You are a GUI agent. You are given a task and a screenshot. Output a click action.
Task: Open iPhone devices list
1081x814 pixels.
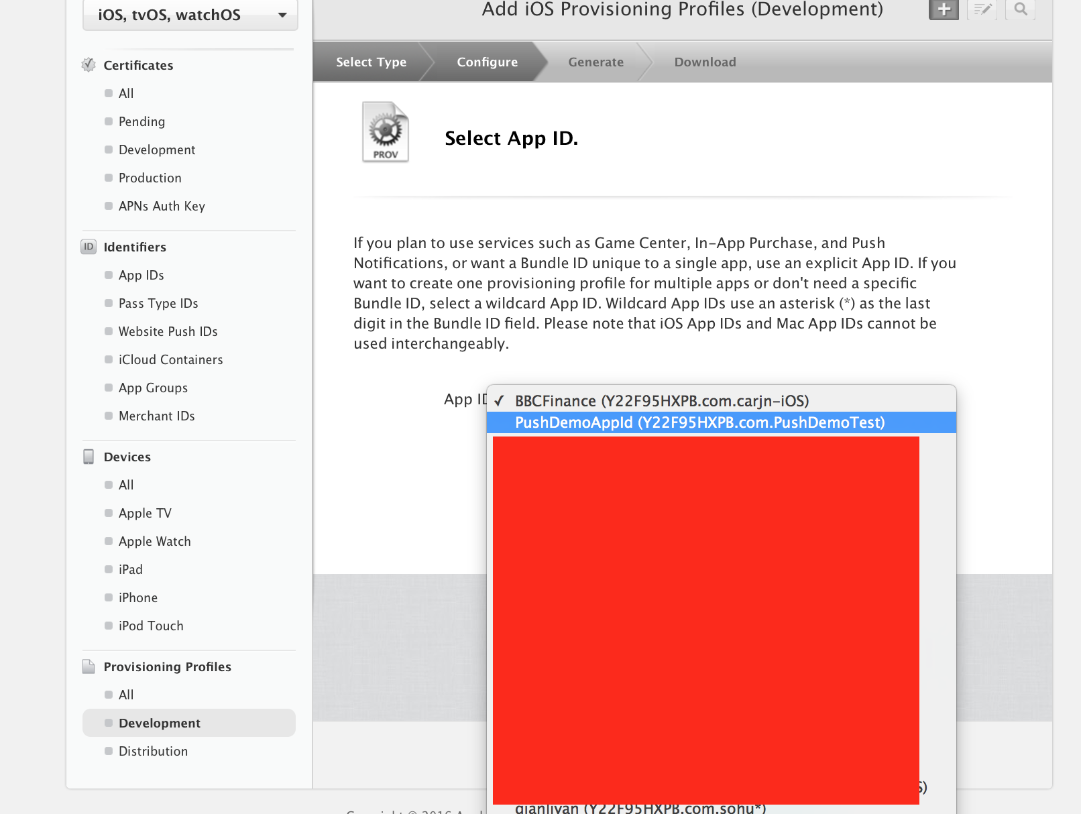point(138,597)
